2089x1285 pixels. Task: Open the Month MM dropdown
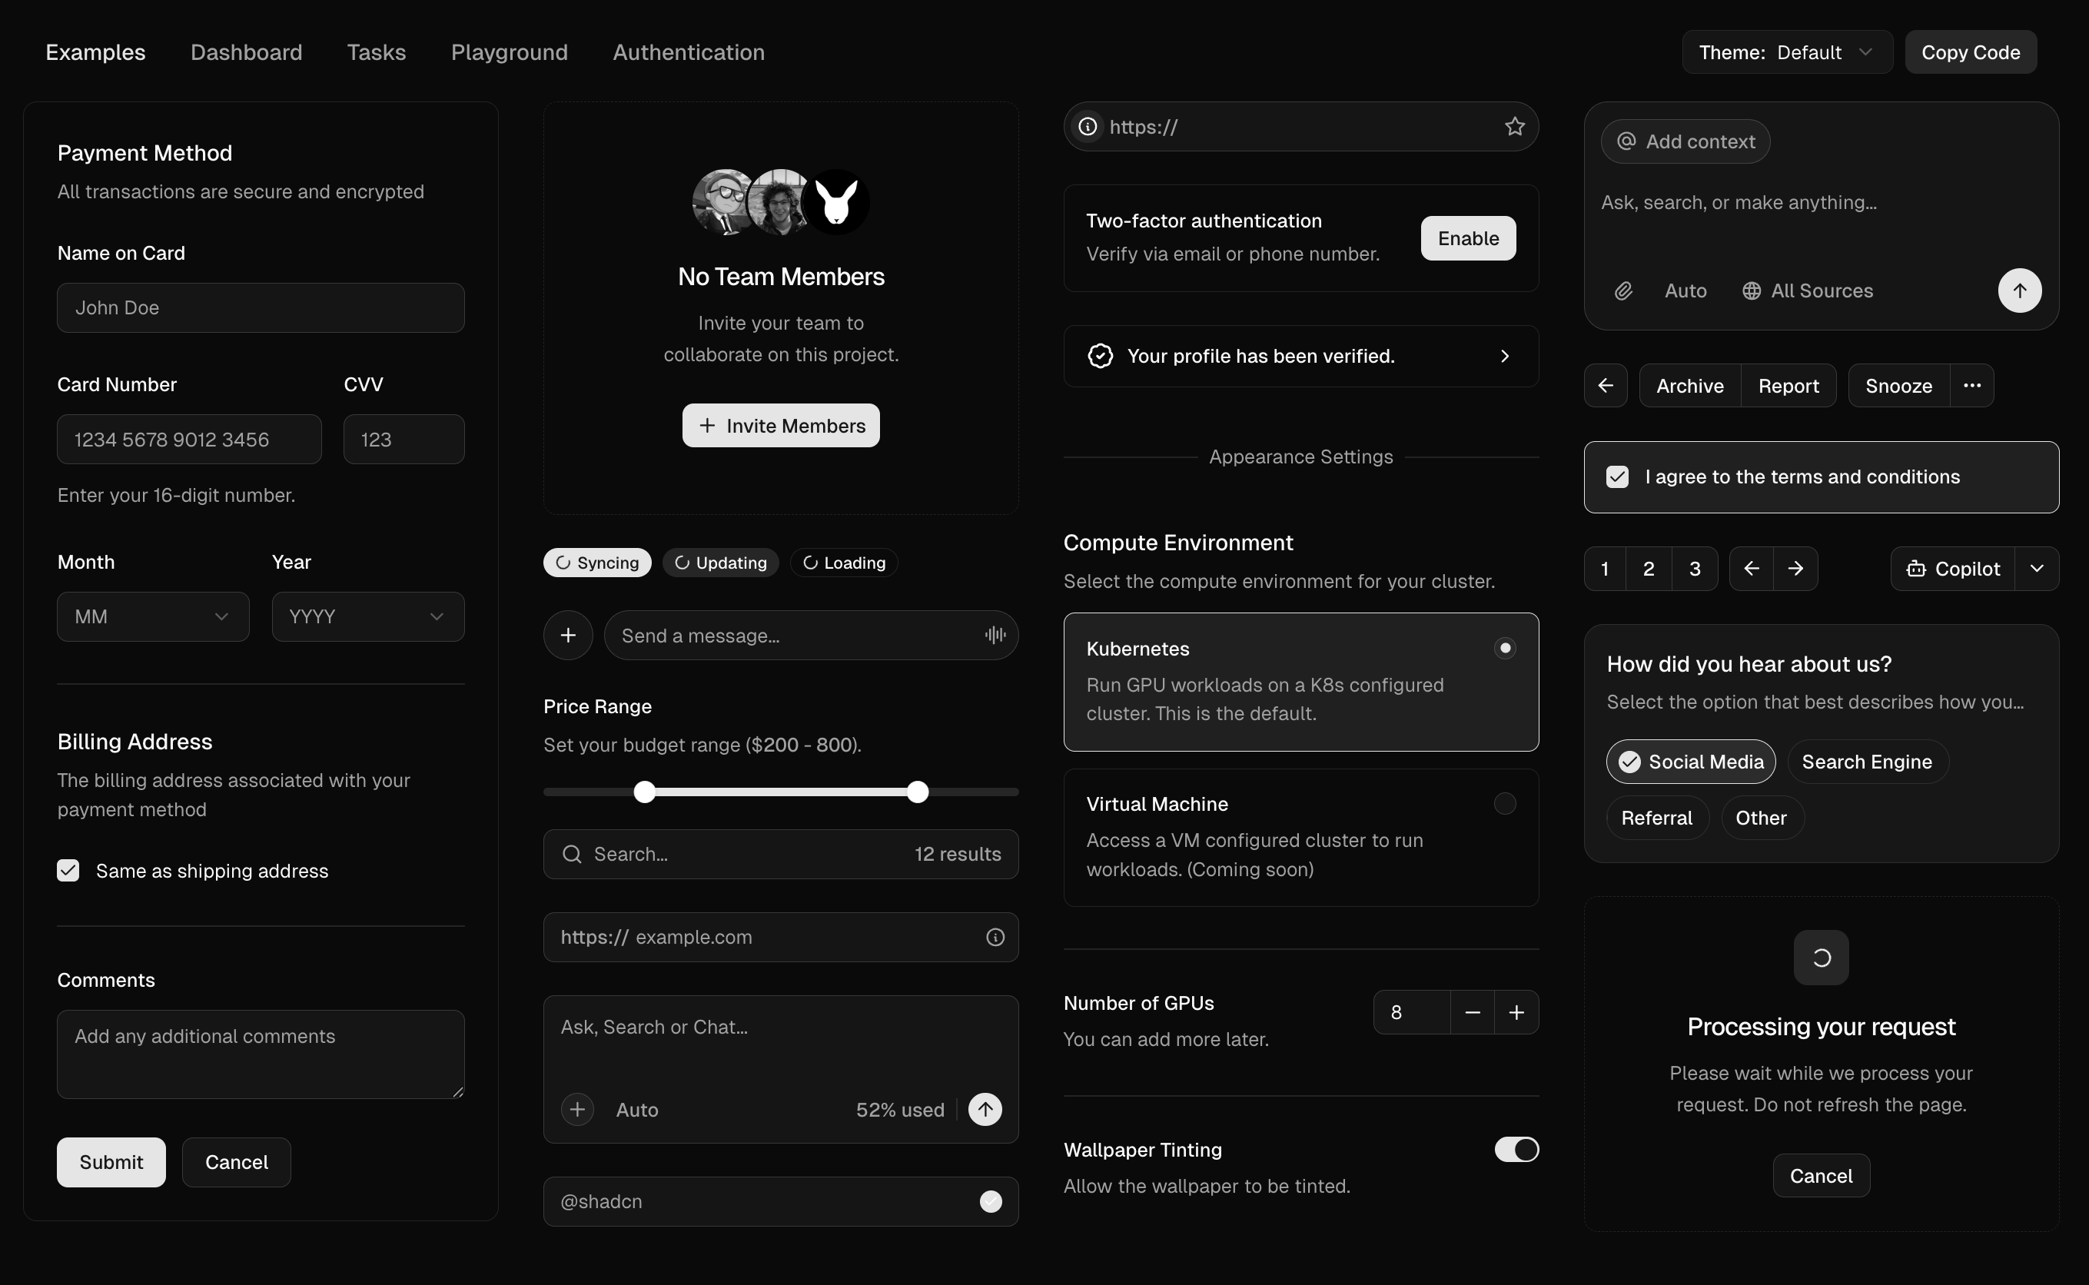[153, 616]
